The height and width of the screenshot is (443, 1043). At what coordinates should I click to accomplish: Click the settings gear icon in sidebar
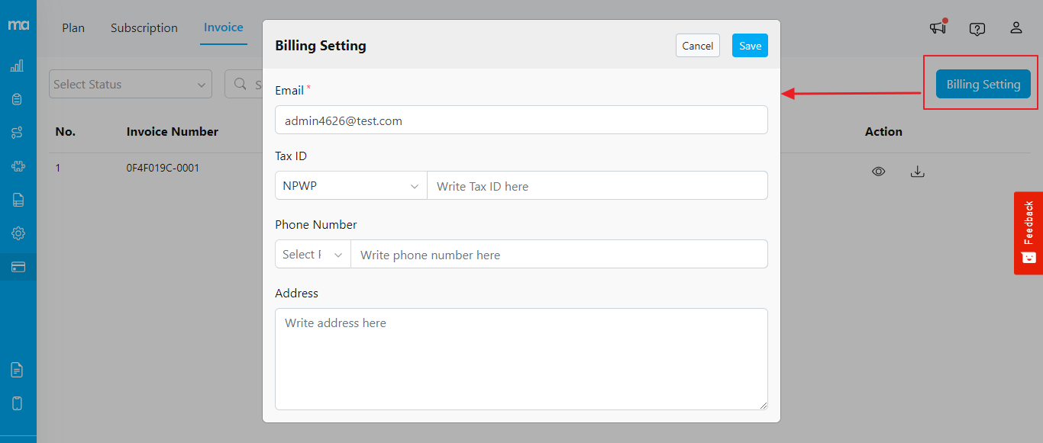[17, 233]
